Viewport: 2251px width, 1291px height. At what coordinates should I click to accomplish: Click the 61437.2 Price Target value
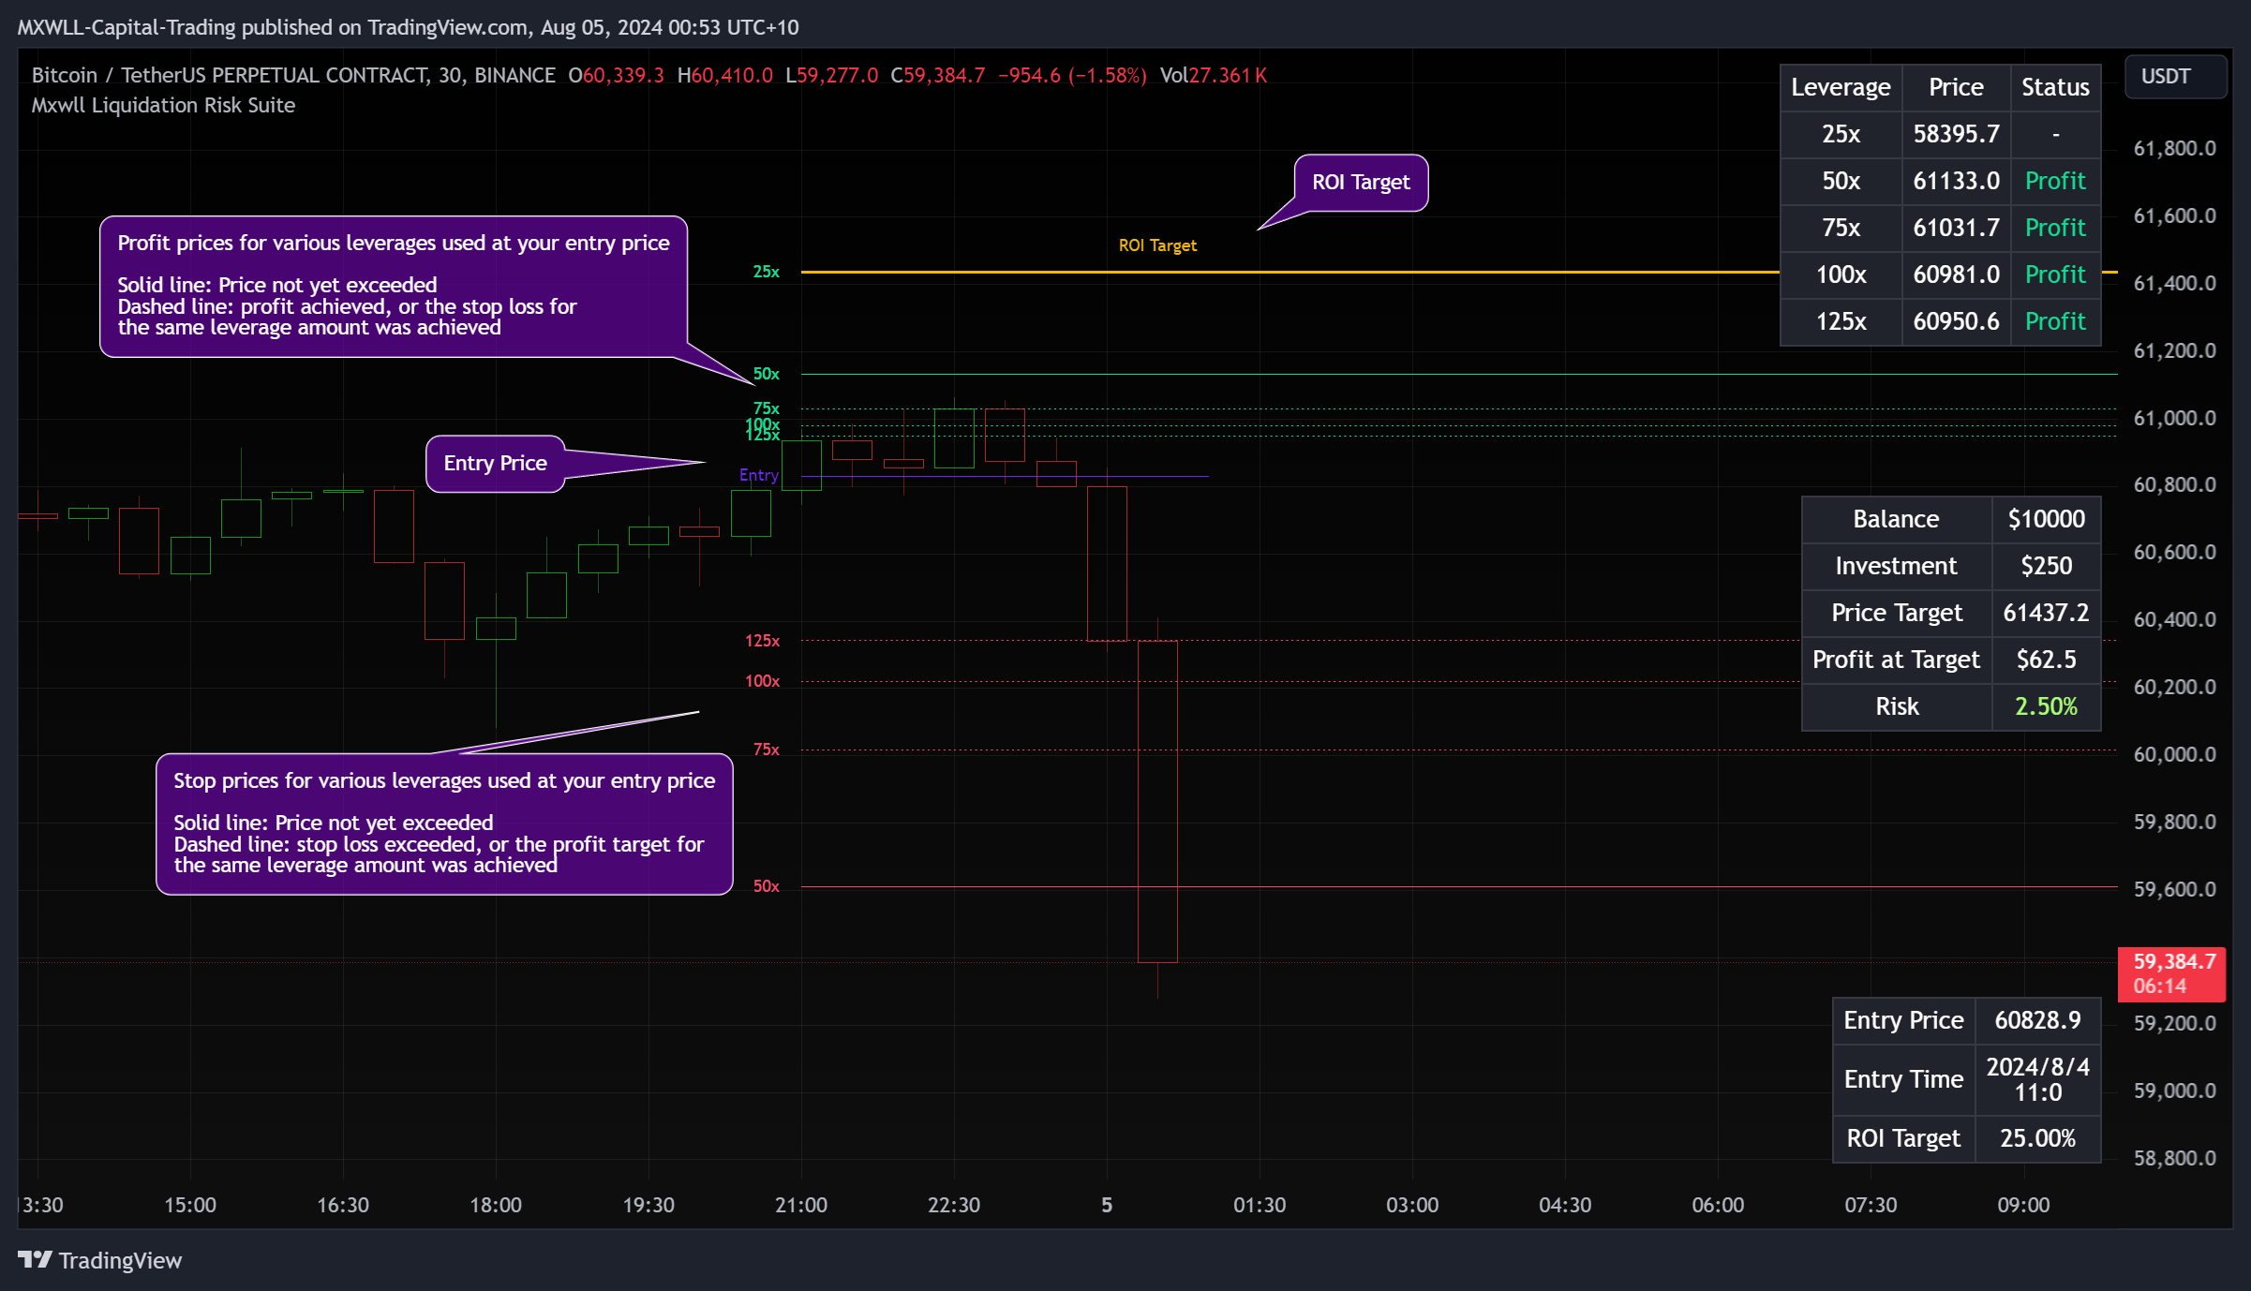[2046, 613]
